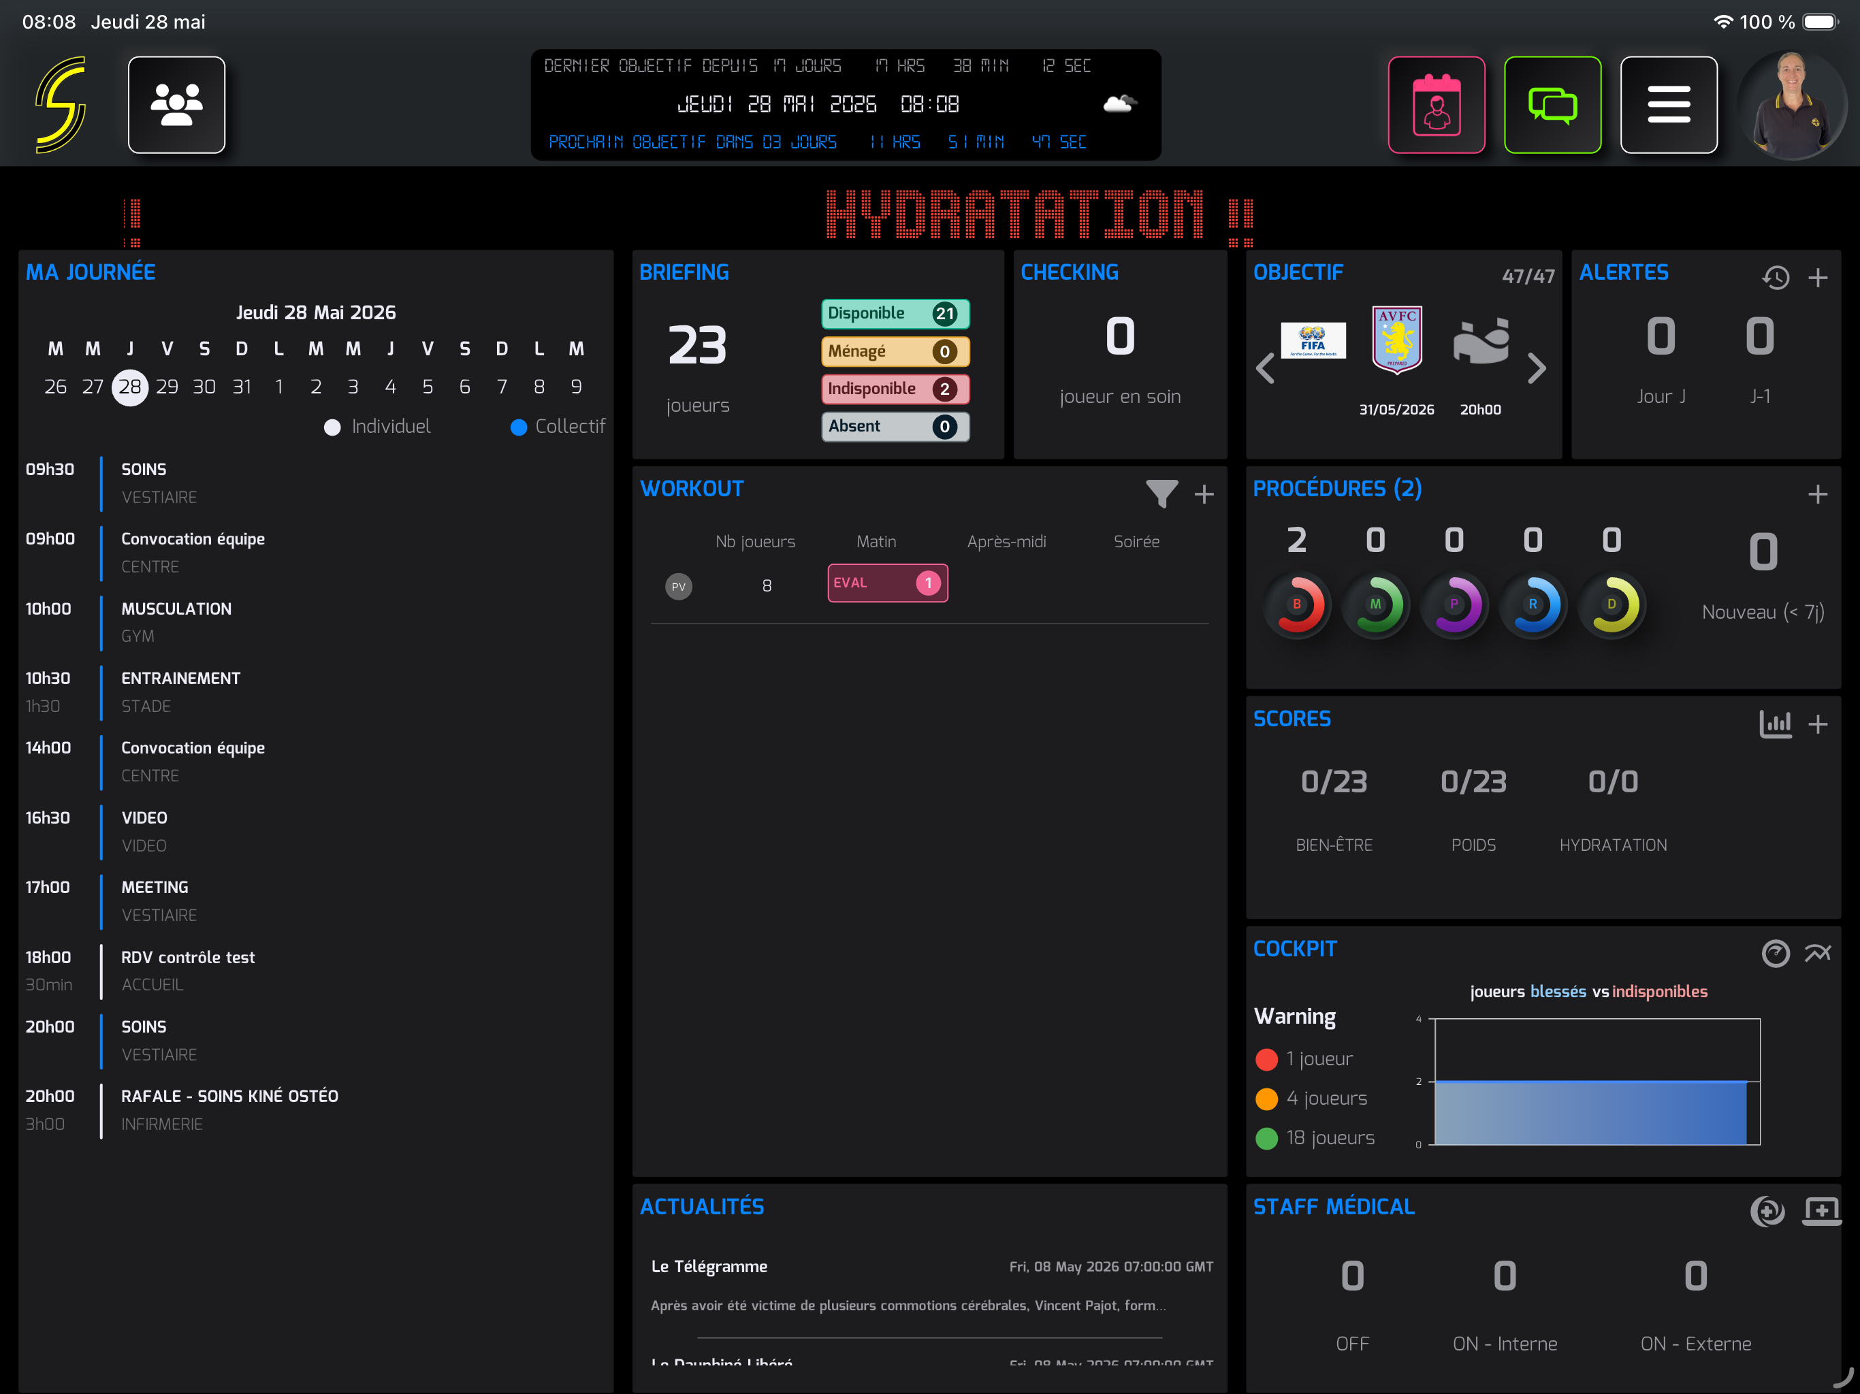Toggle the Individuel event filter
The image size is (1860, 1394).
(x=378, y=427)
